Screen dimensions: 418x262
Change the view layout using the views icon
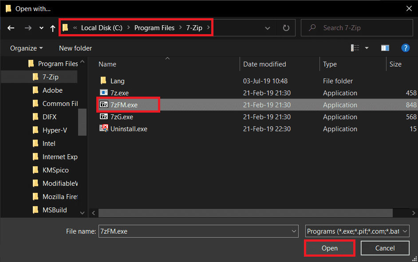355,47
